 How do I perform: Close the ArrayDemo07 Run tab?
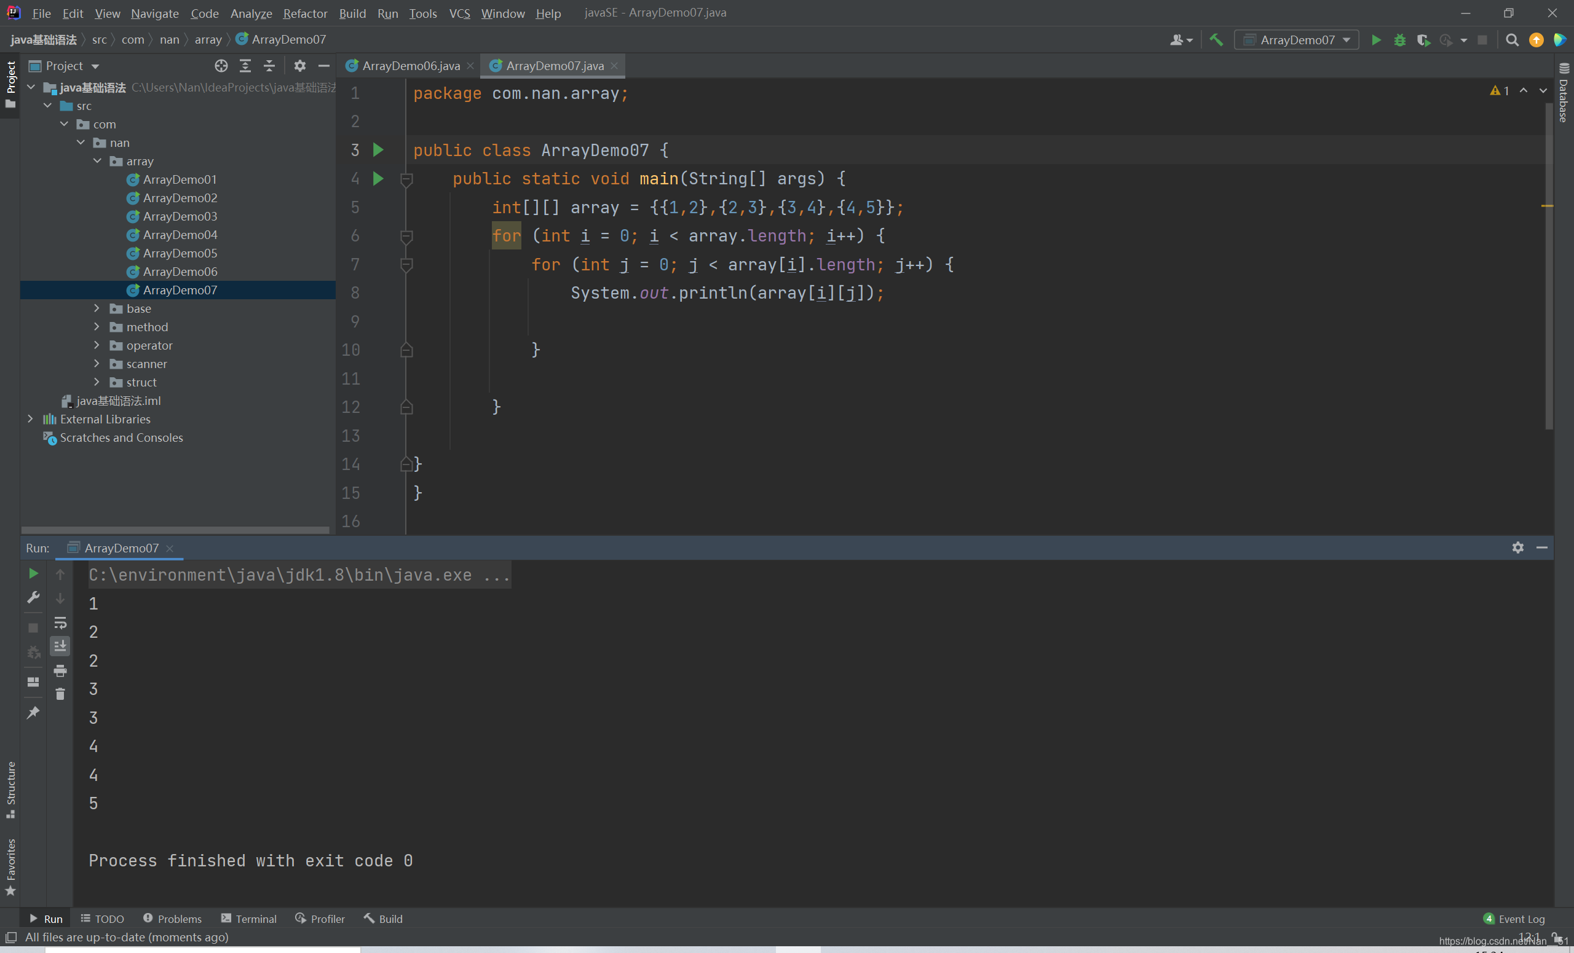pyautogui.click(x=169, y=548)
